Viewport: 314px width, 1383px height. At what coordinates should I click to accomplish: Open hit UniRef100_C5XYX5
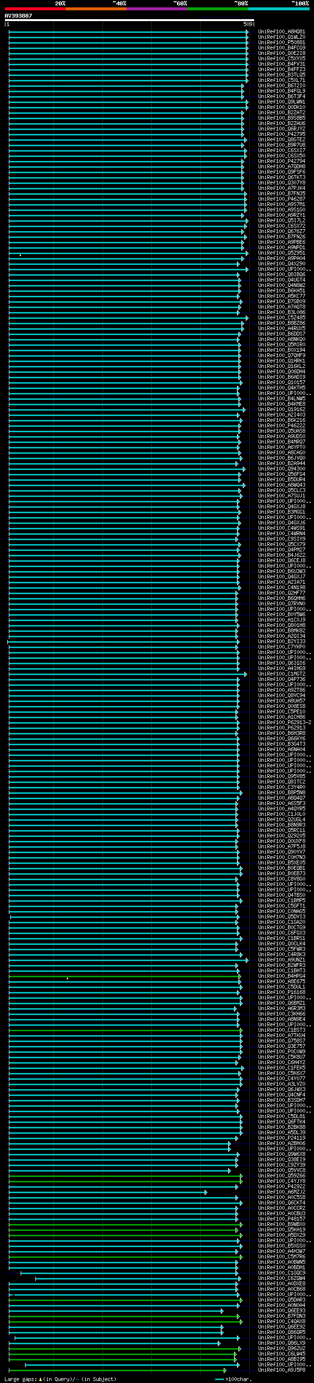tap(281, 58)
